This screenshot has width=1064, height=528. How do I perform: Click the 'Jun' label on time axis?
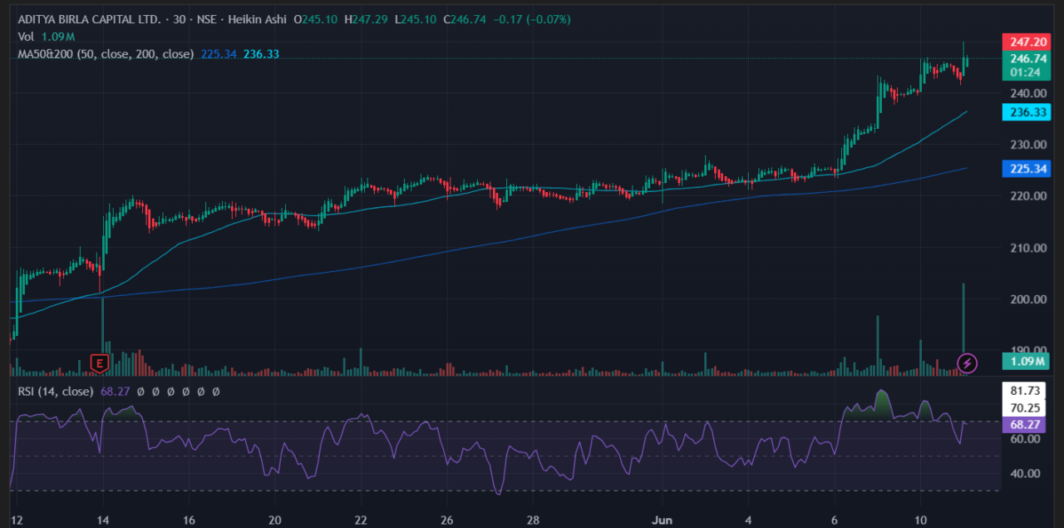coord(663,520)
